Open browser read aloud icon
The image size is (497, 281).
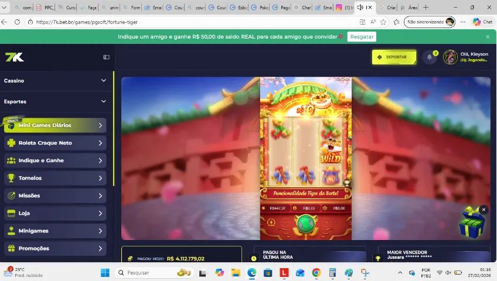(373, 22)
